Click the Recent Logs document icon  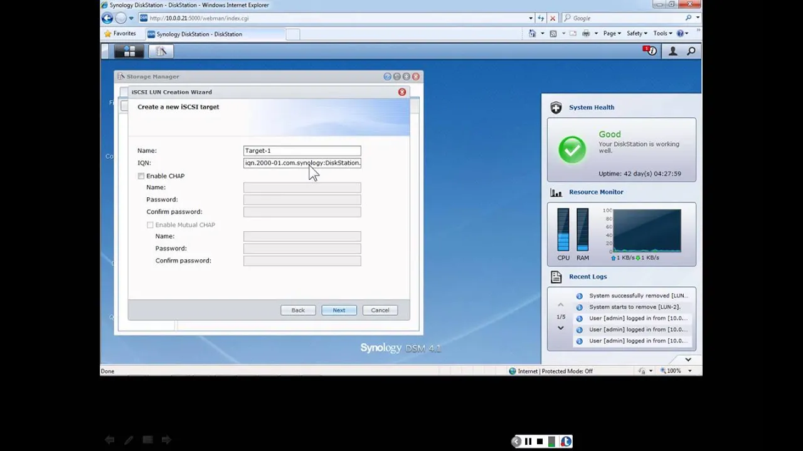pos(556,276)
